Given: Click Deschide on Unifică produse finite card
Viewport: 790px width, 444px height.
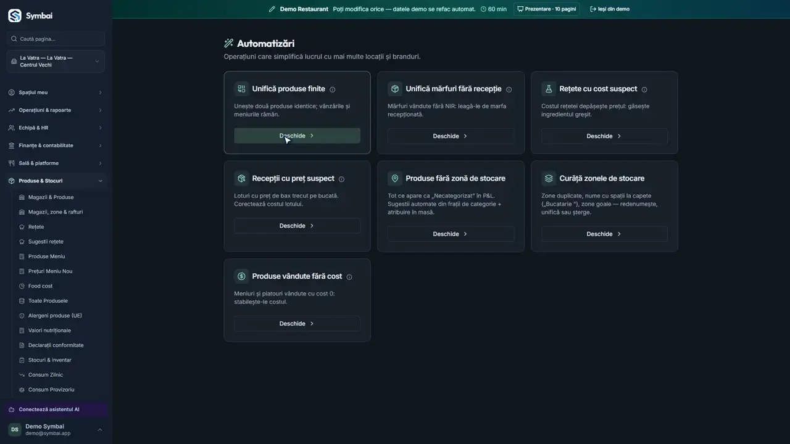Looking at the screenshot, I should click(x=297, y=136).
